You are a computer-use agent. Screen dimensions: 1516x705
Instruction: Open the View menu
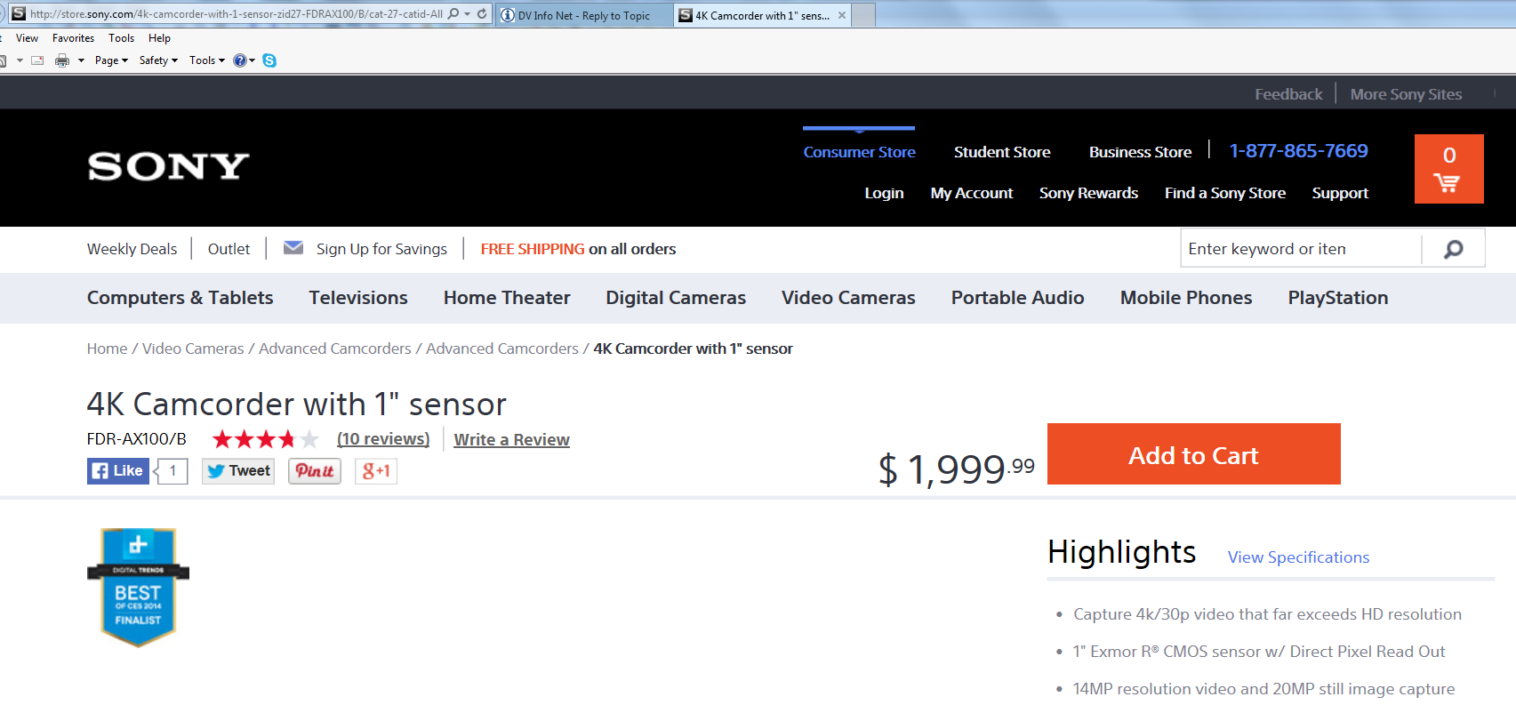[x=27, y=38]
